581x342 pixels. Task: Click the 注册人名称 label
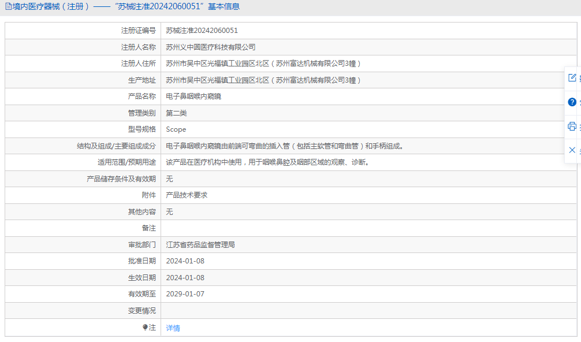point(139,47)
